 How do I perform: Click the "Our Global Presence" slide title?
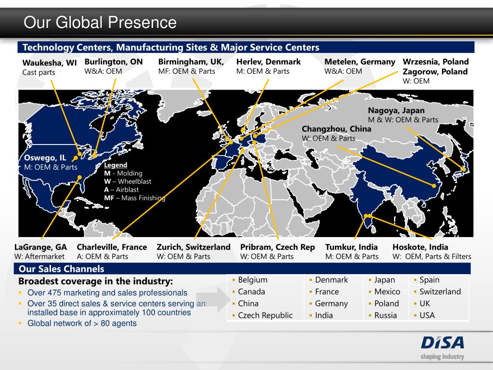click(x=100, y=22)
